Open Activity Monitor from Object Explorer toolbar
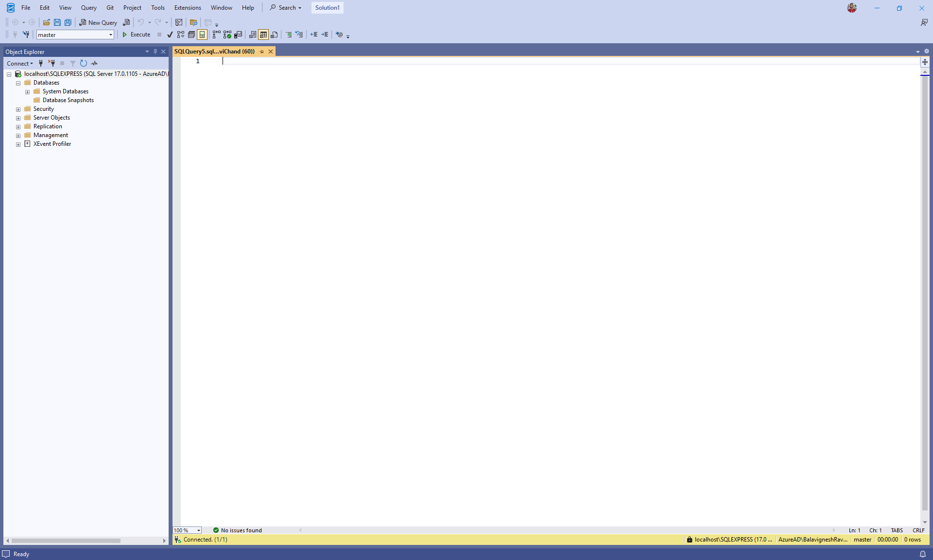Screen dimensions: 933x560 pos(94,63)
